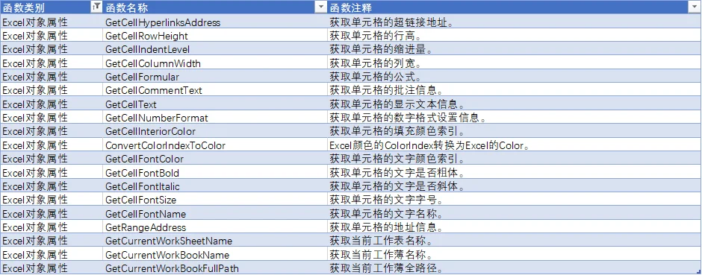Select Excel对象属性 in the GetCellFontBold row
This screenshot has width=702, height=275.
[35, 173]
